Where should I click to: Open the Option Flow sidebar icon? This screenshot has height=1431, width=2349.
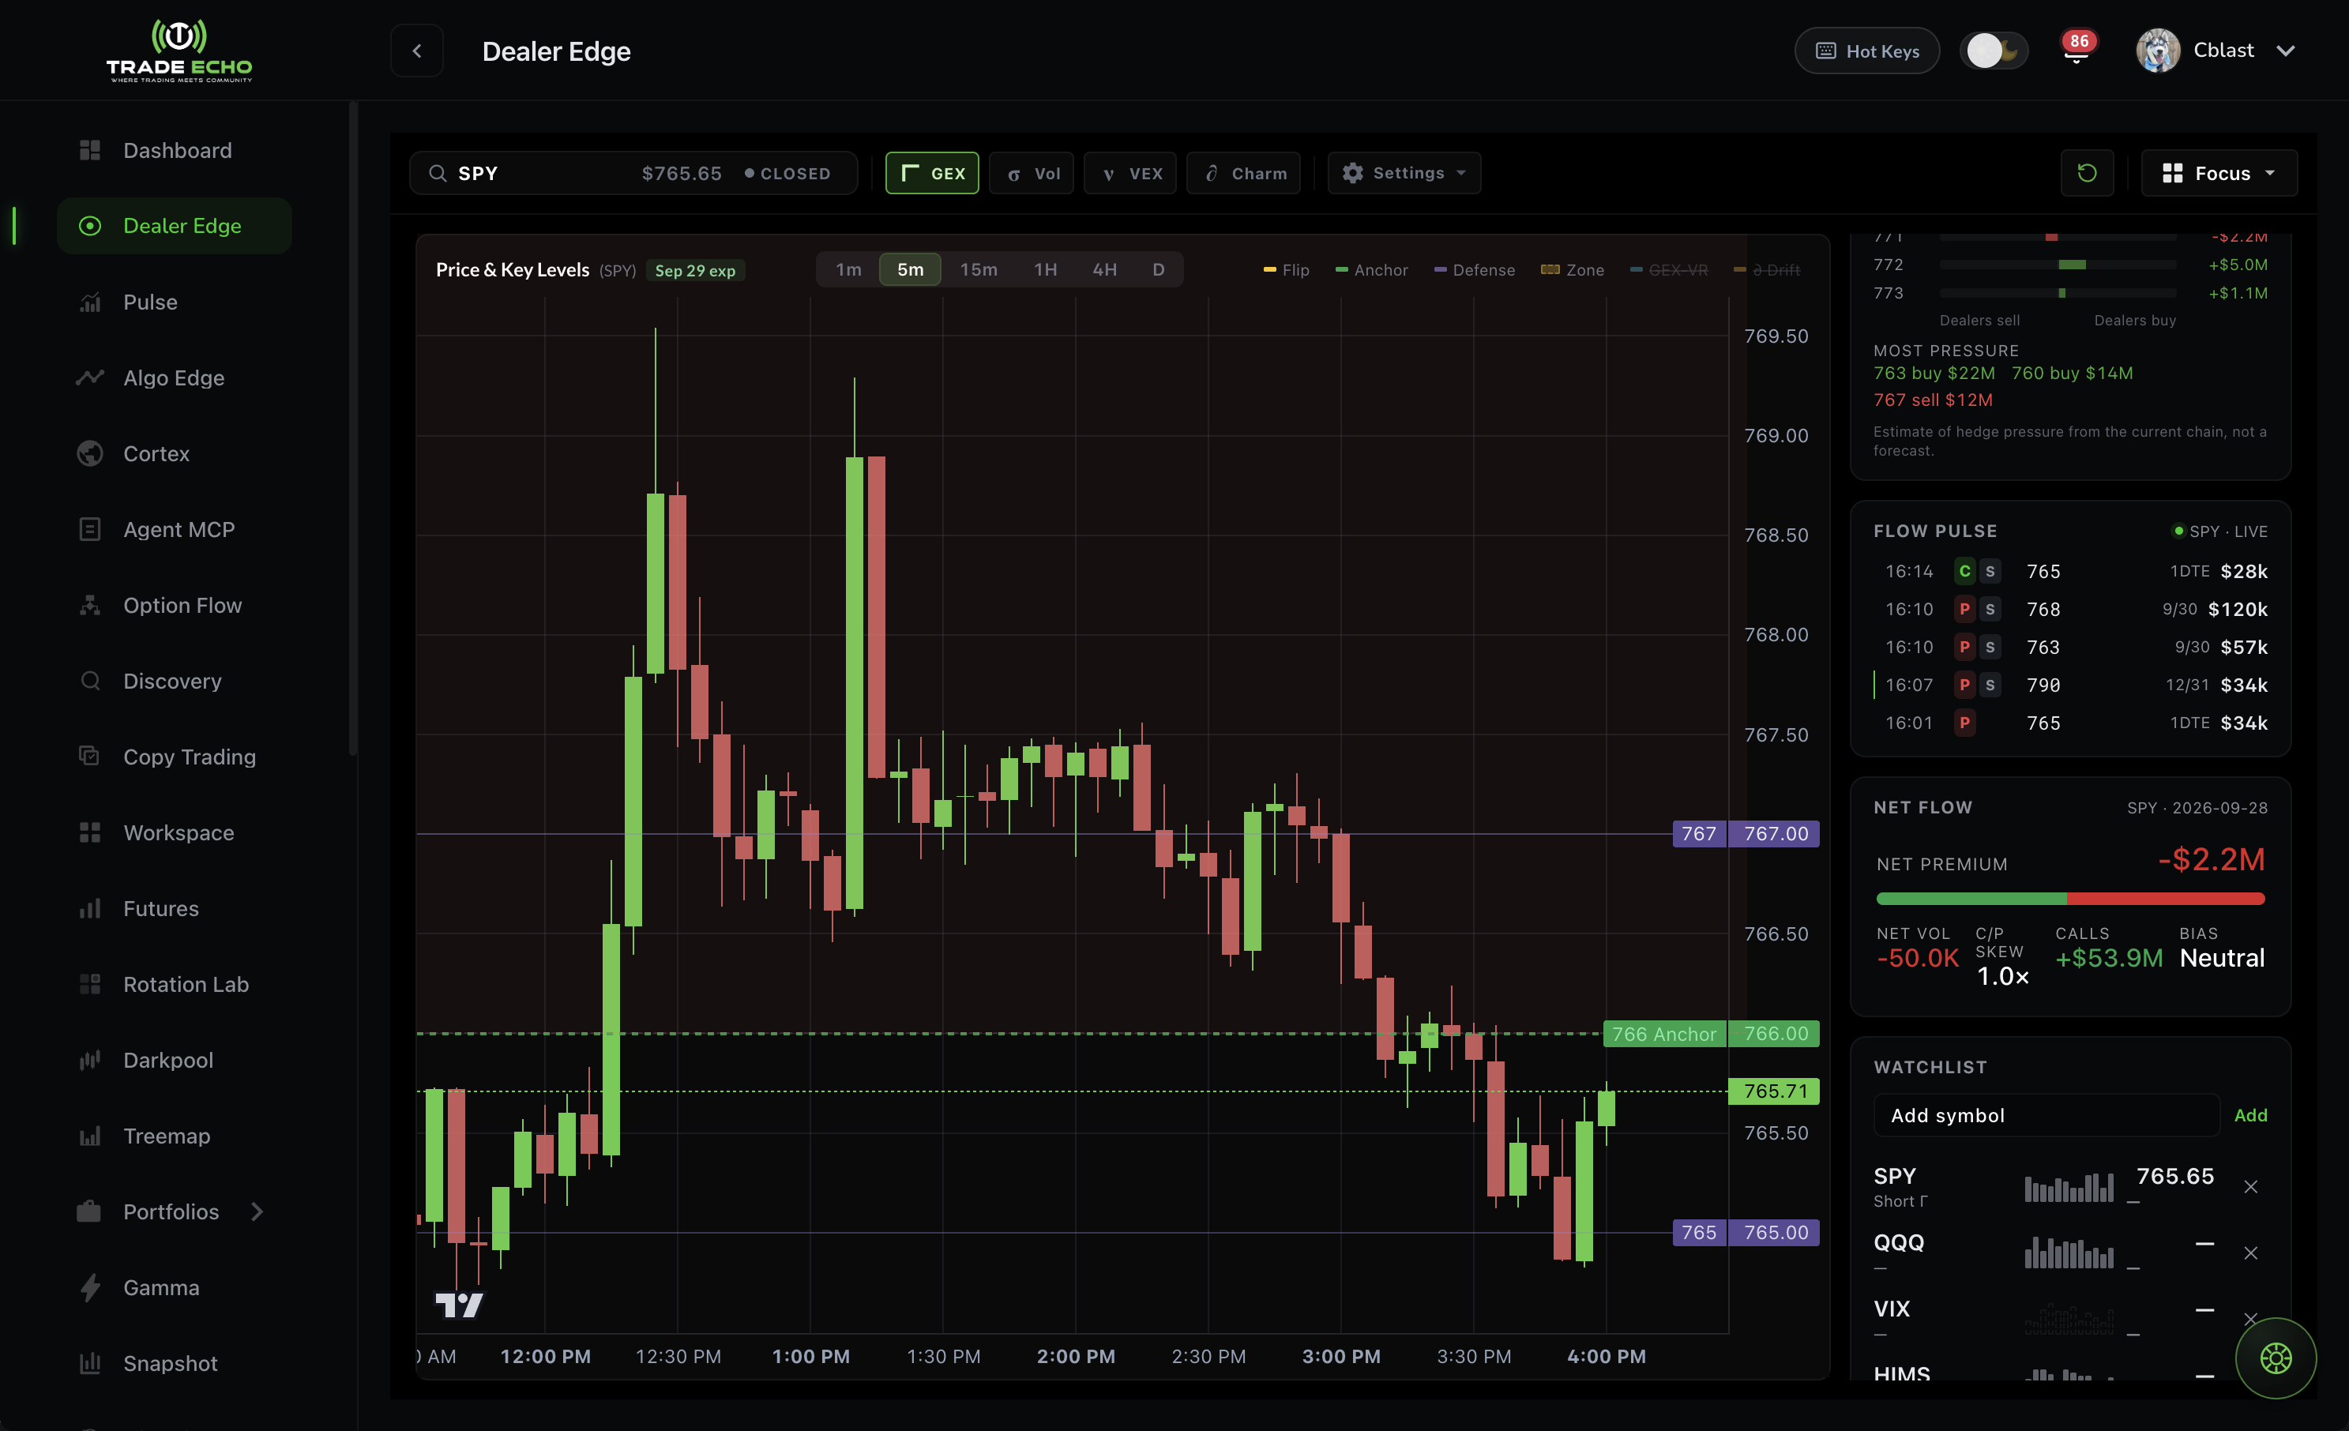(x=89, y=606)
